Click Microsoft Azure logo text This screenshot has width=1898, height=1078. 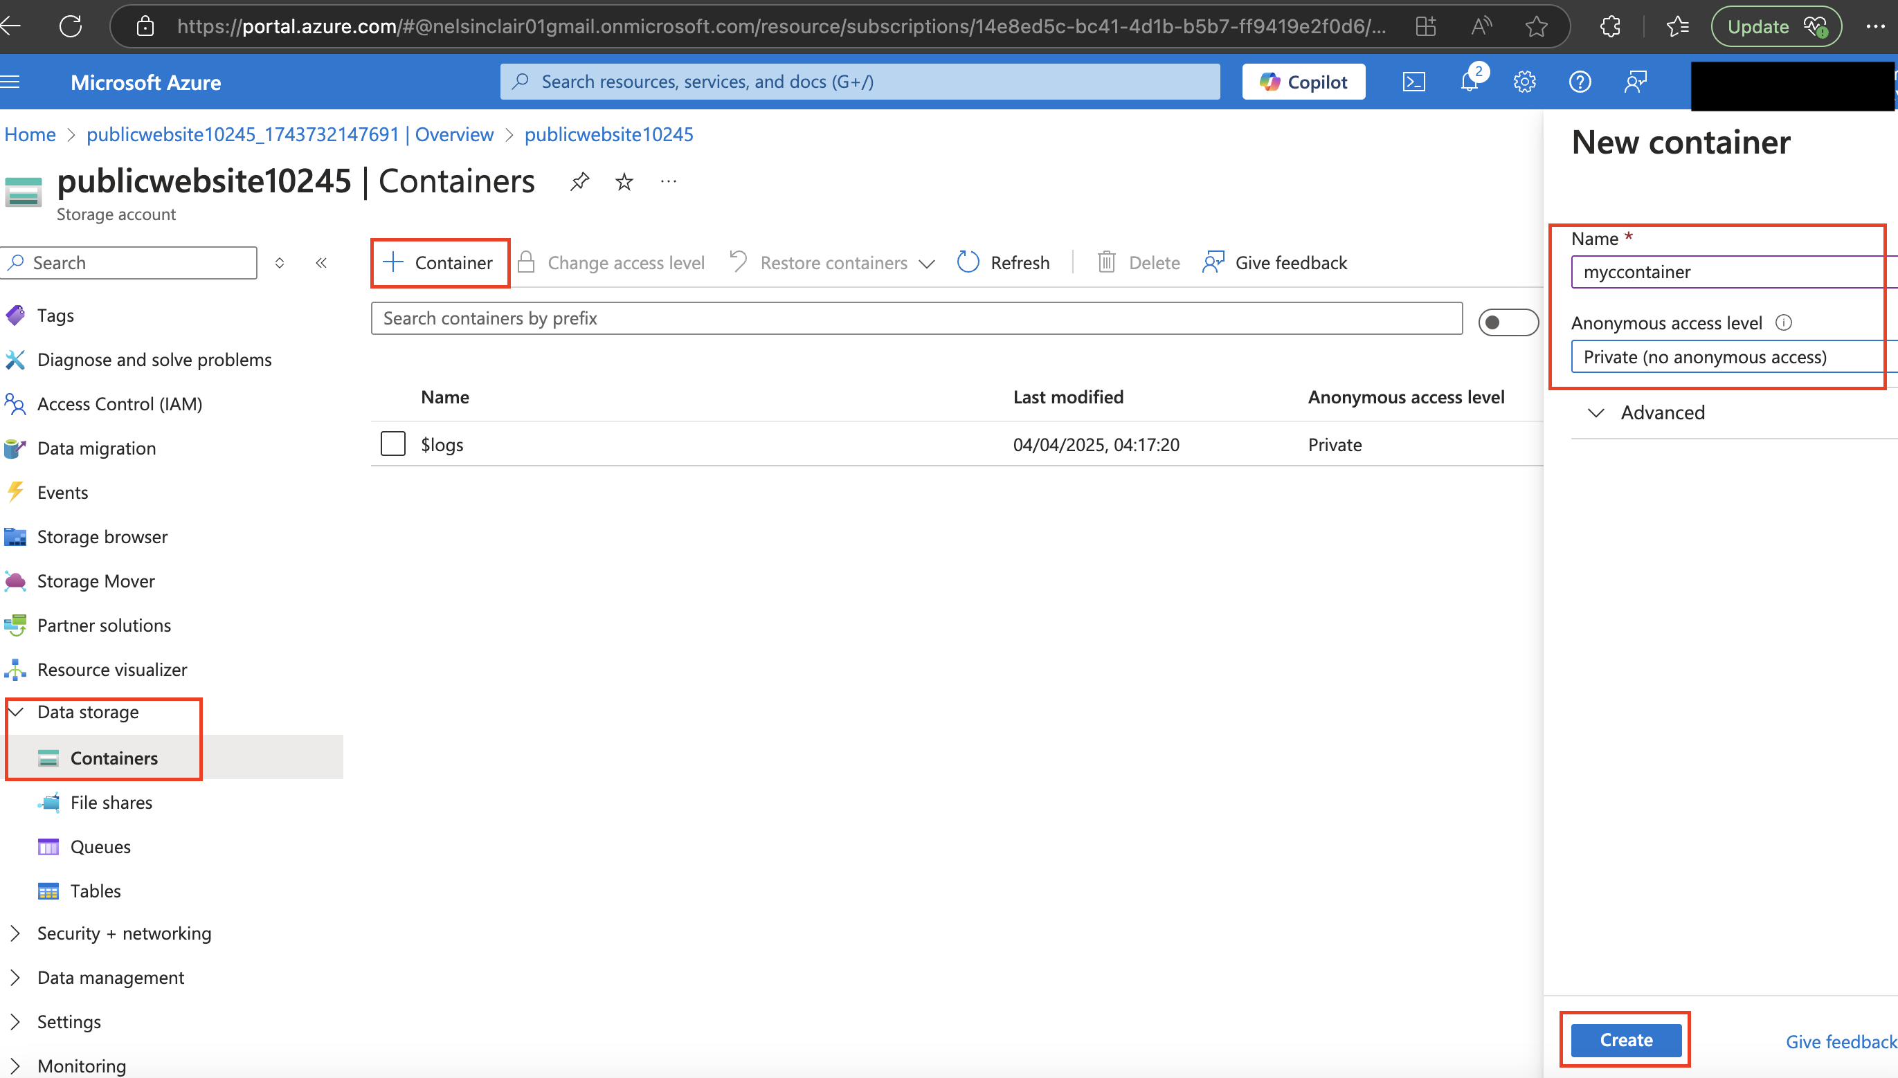[x=146, y=82]
